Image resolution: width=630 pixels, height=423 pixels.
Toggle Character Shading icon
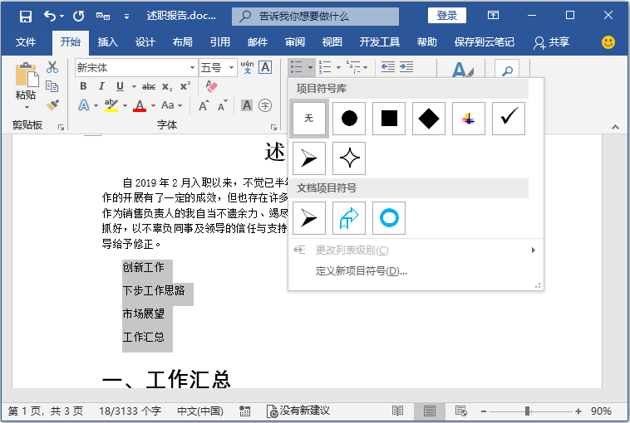pos(247,105)
